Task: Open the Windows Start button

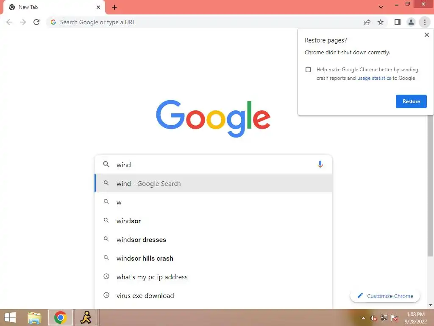Action: (x=10, y=318)
